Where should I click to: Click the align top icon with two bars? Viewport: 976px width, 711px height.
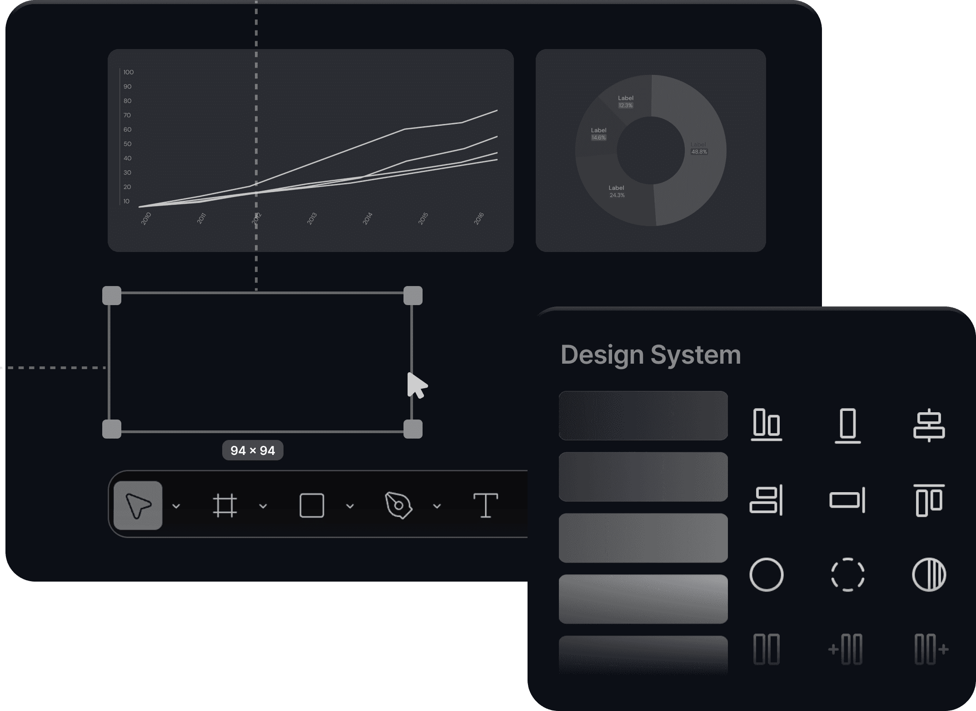pos(929,500)
